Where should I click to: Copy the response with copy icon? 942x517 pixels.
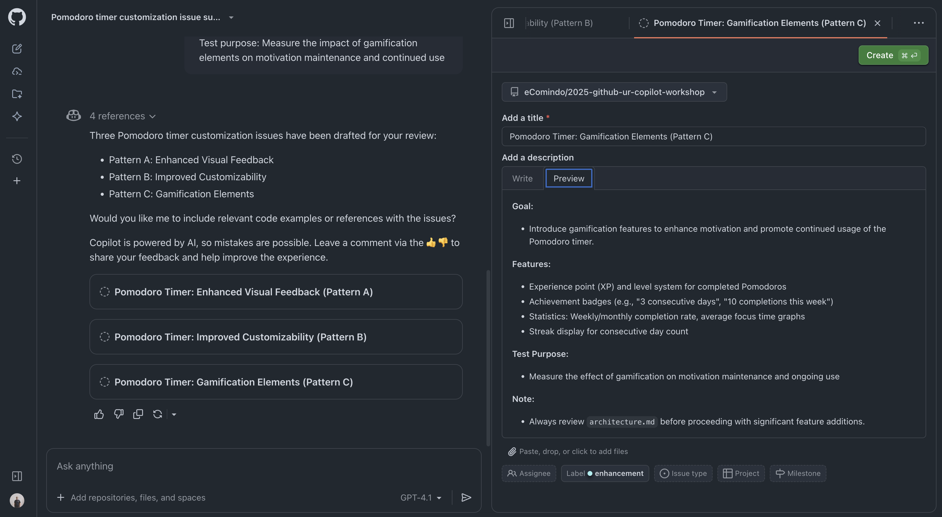(138, 414)
